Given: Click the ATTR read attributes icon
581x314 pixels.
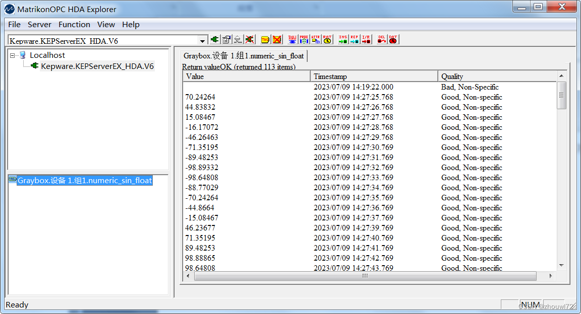Looking at the screenshot, I should [x=316, y=40].
